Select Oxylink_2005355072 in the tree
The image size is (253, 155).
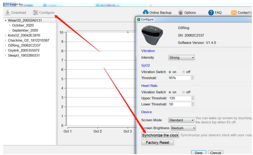(24, 50)
